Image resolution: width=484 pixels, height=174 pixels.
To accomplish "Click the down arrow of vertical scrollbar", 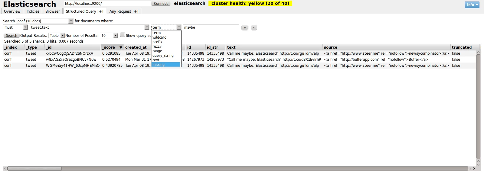I will (478, 165).
